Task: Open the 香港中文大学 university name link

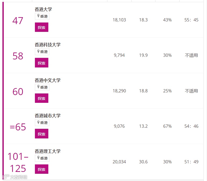Action: (x=48, y=80)
